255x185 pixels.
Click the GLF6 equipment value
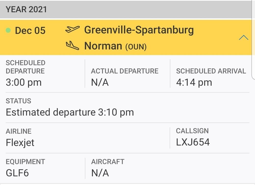click(x=17, y=173)
